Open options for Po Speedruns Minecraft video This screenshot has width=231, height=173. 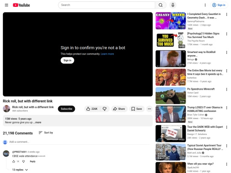point(227,89)
